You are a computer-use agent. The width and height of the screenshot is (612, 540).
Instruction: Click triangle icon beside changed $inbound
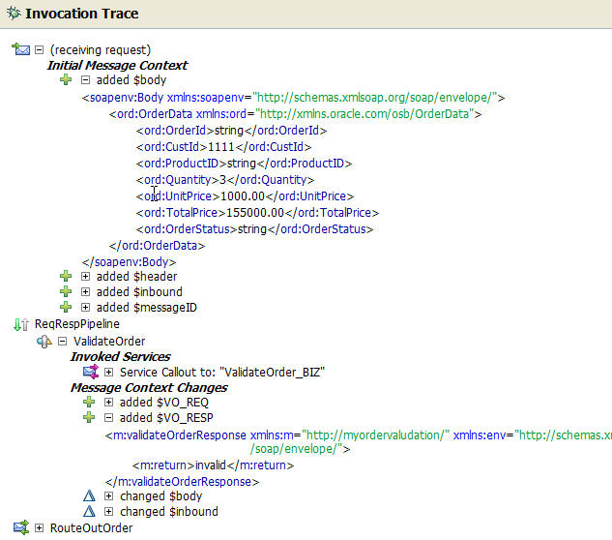(89, 511)
